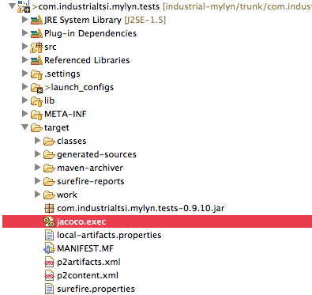
Task: Select launch_configs folder label
Action: (82, 88)
